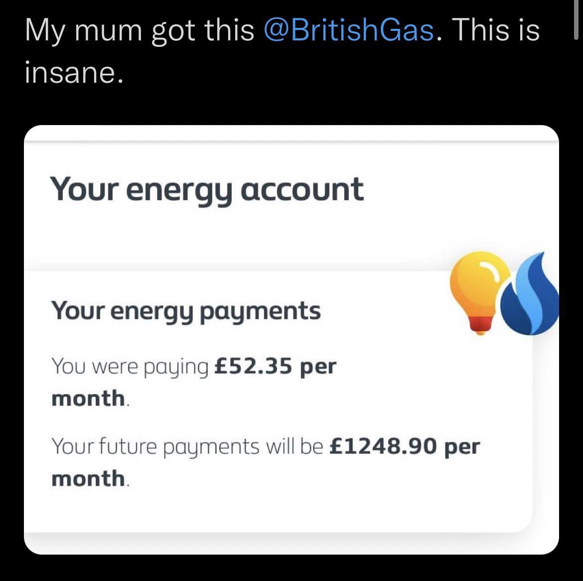Click the 'Your energy payments' heading
This screenshot has height=581, width=583.
186,311
